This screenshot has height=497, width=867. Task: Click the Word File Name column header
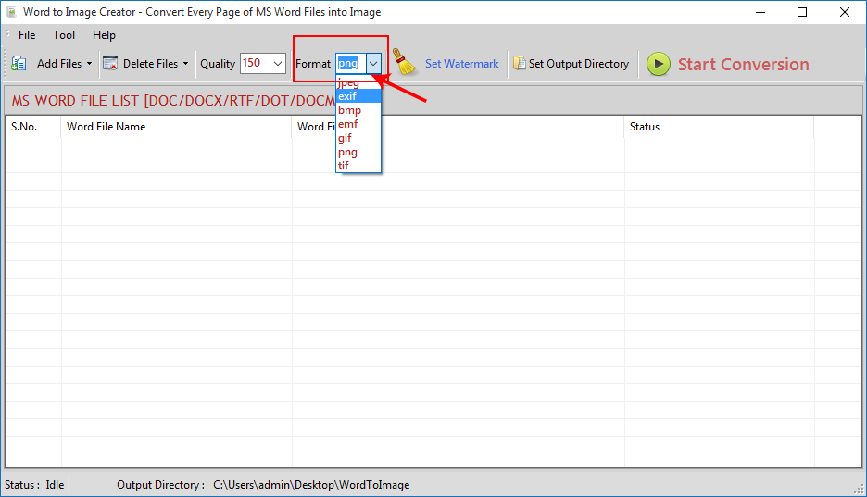coord(176,127)
